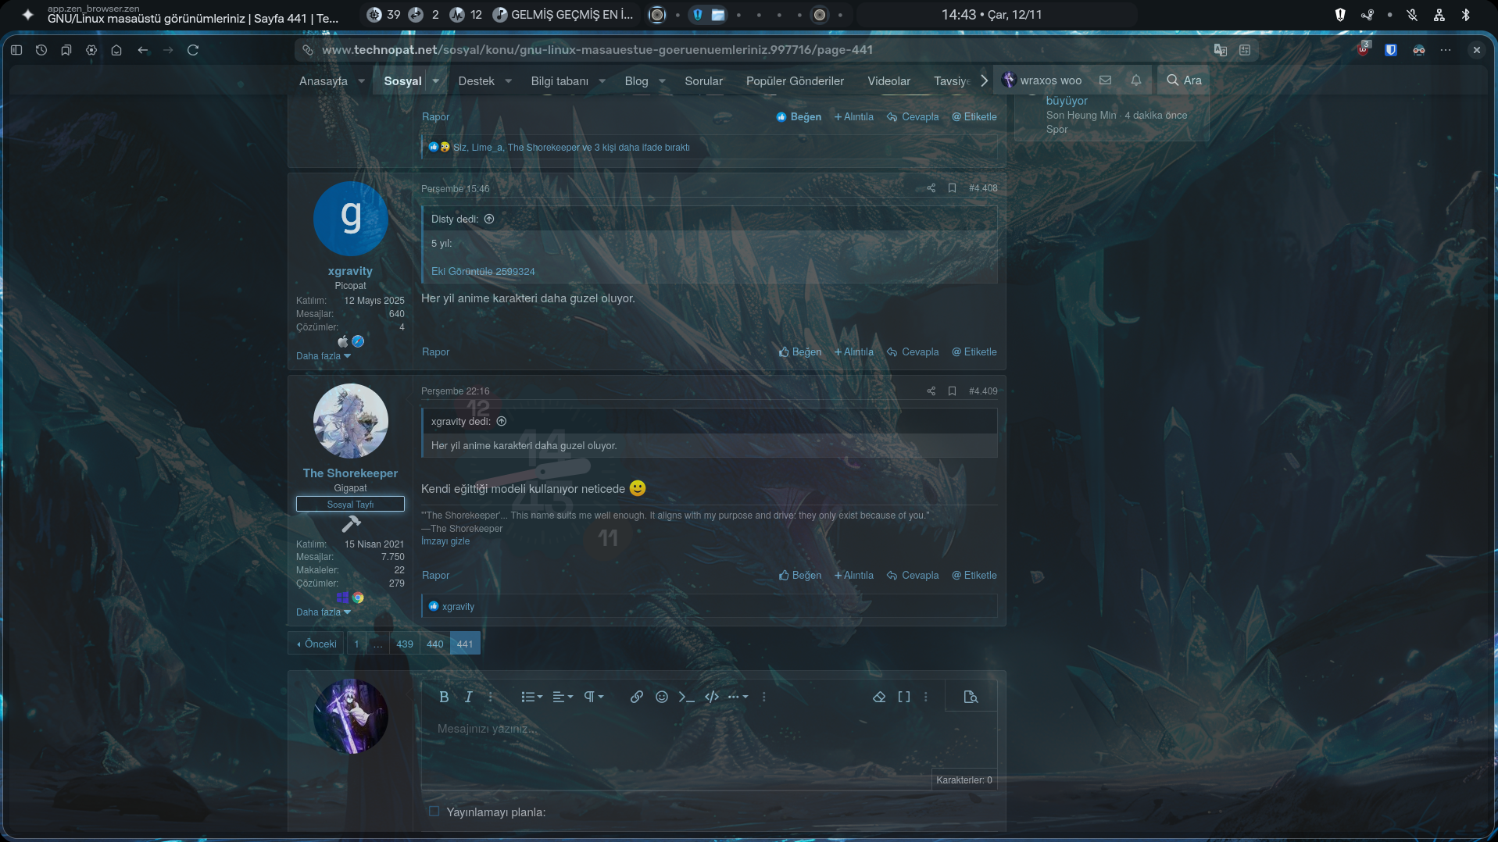Image resolution: width=1498 pixels, height=842 pixels.
Task: Share post #4.408 with the share icon
Action: [931, 188]
